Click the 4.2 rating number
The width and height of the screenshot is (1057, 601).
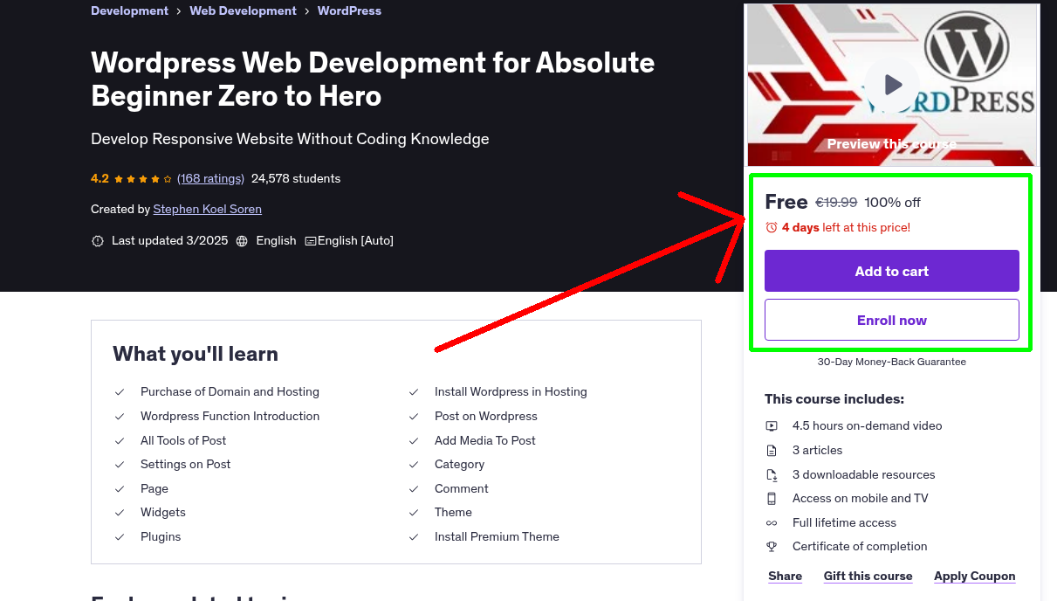tap(100, 179)
